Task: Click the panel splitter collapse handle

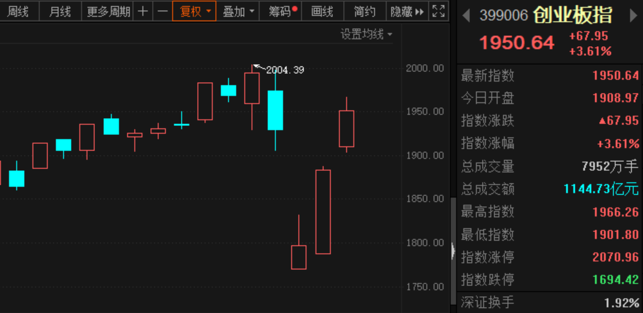Action: click(453, 251)
